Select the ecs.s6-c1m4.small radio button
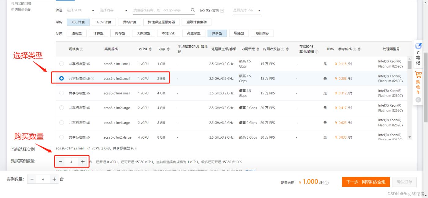Screen dimensions: 428x198 (x=61, y=93)
